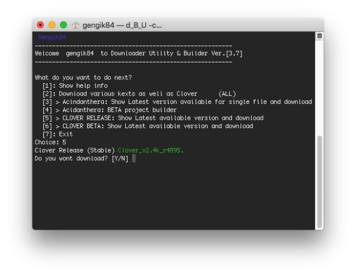The width and height of the screenshot is (356, 276).
Task: Click menu line '[6] > CLOVER BETA'
Action: pos(148,126)
